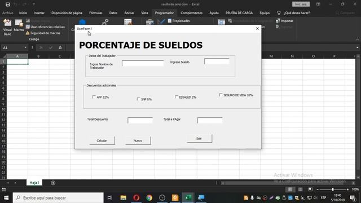Viewport: 361px width, 203px height.
Task: Click the Salir button
Action: (x=199, y=138)
